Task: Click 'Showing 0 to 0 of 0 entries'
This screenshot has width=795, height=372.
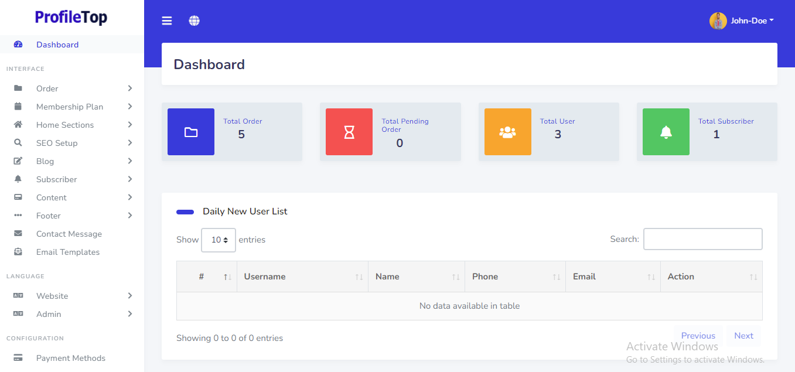Action: coord(230,338)
